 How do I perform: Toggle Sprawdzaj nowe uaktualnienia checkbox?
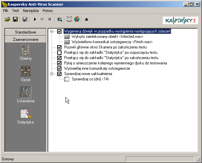(x=59, y=74)
